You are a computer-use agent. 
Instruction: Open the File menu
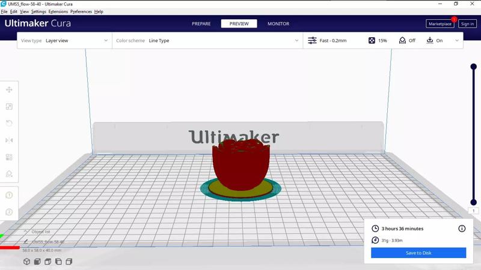coord(4,11)
